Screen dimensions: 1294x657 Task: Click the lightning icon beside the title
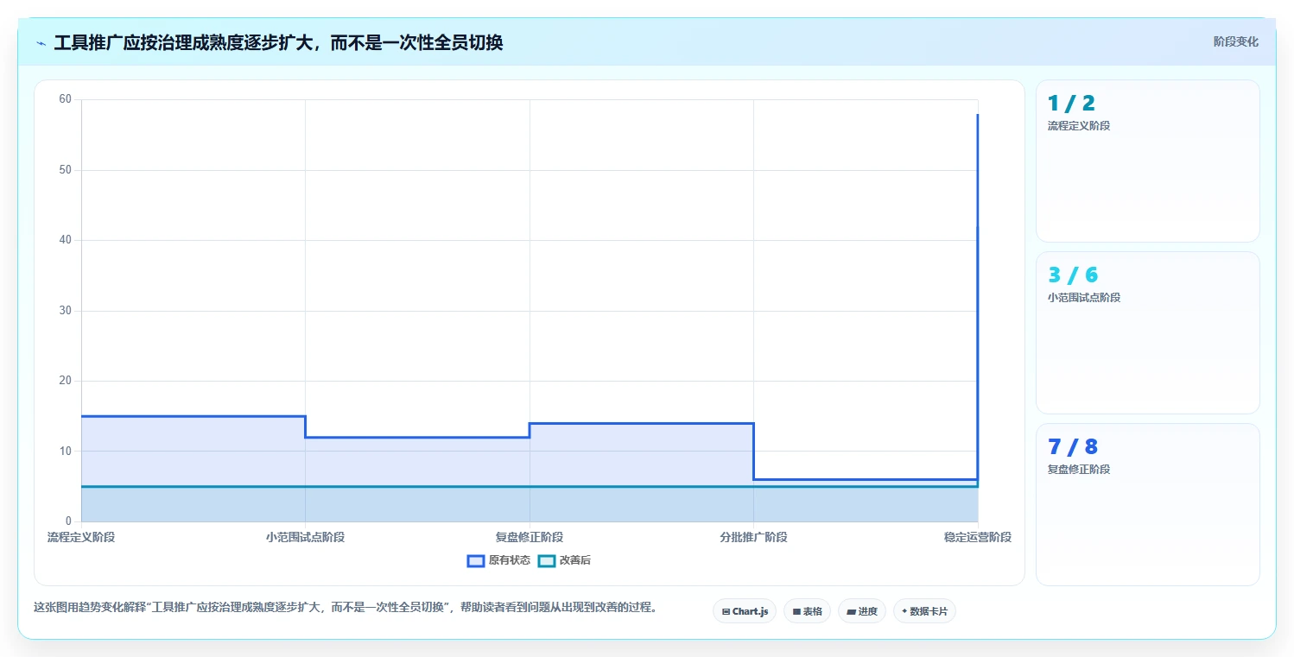(x=41, y=43)
